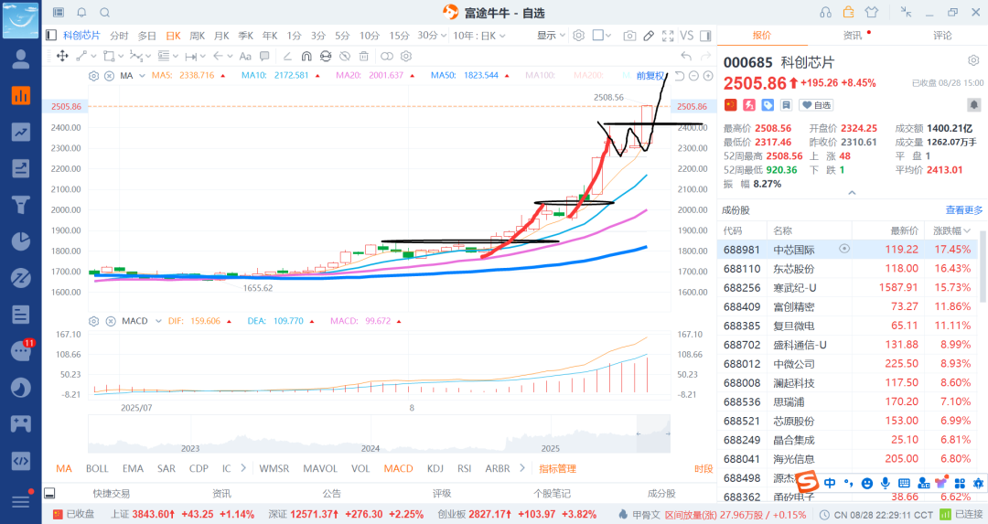Open the 显示 display dropdown

coord(551,36)
